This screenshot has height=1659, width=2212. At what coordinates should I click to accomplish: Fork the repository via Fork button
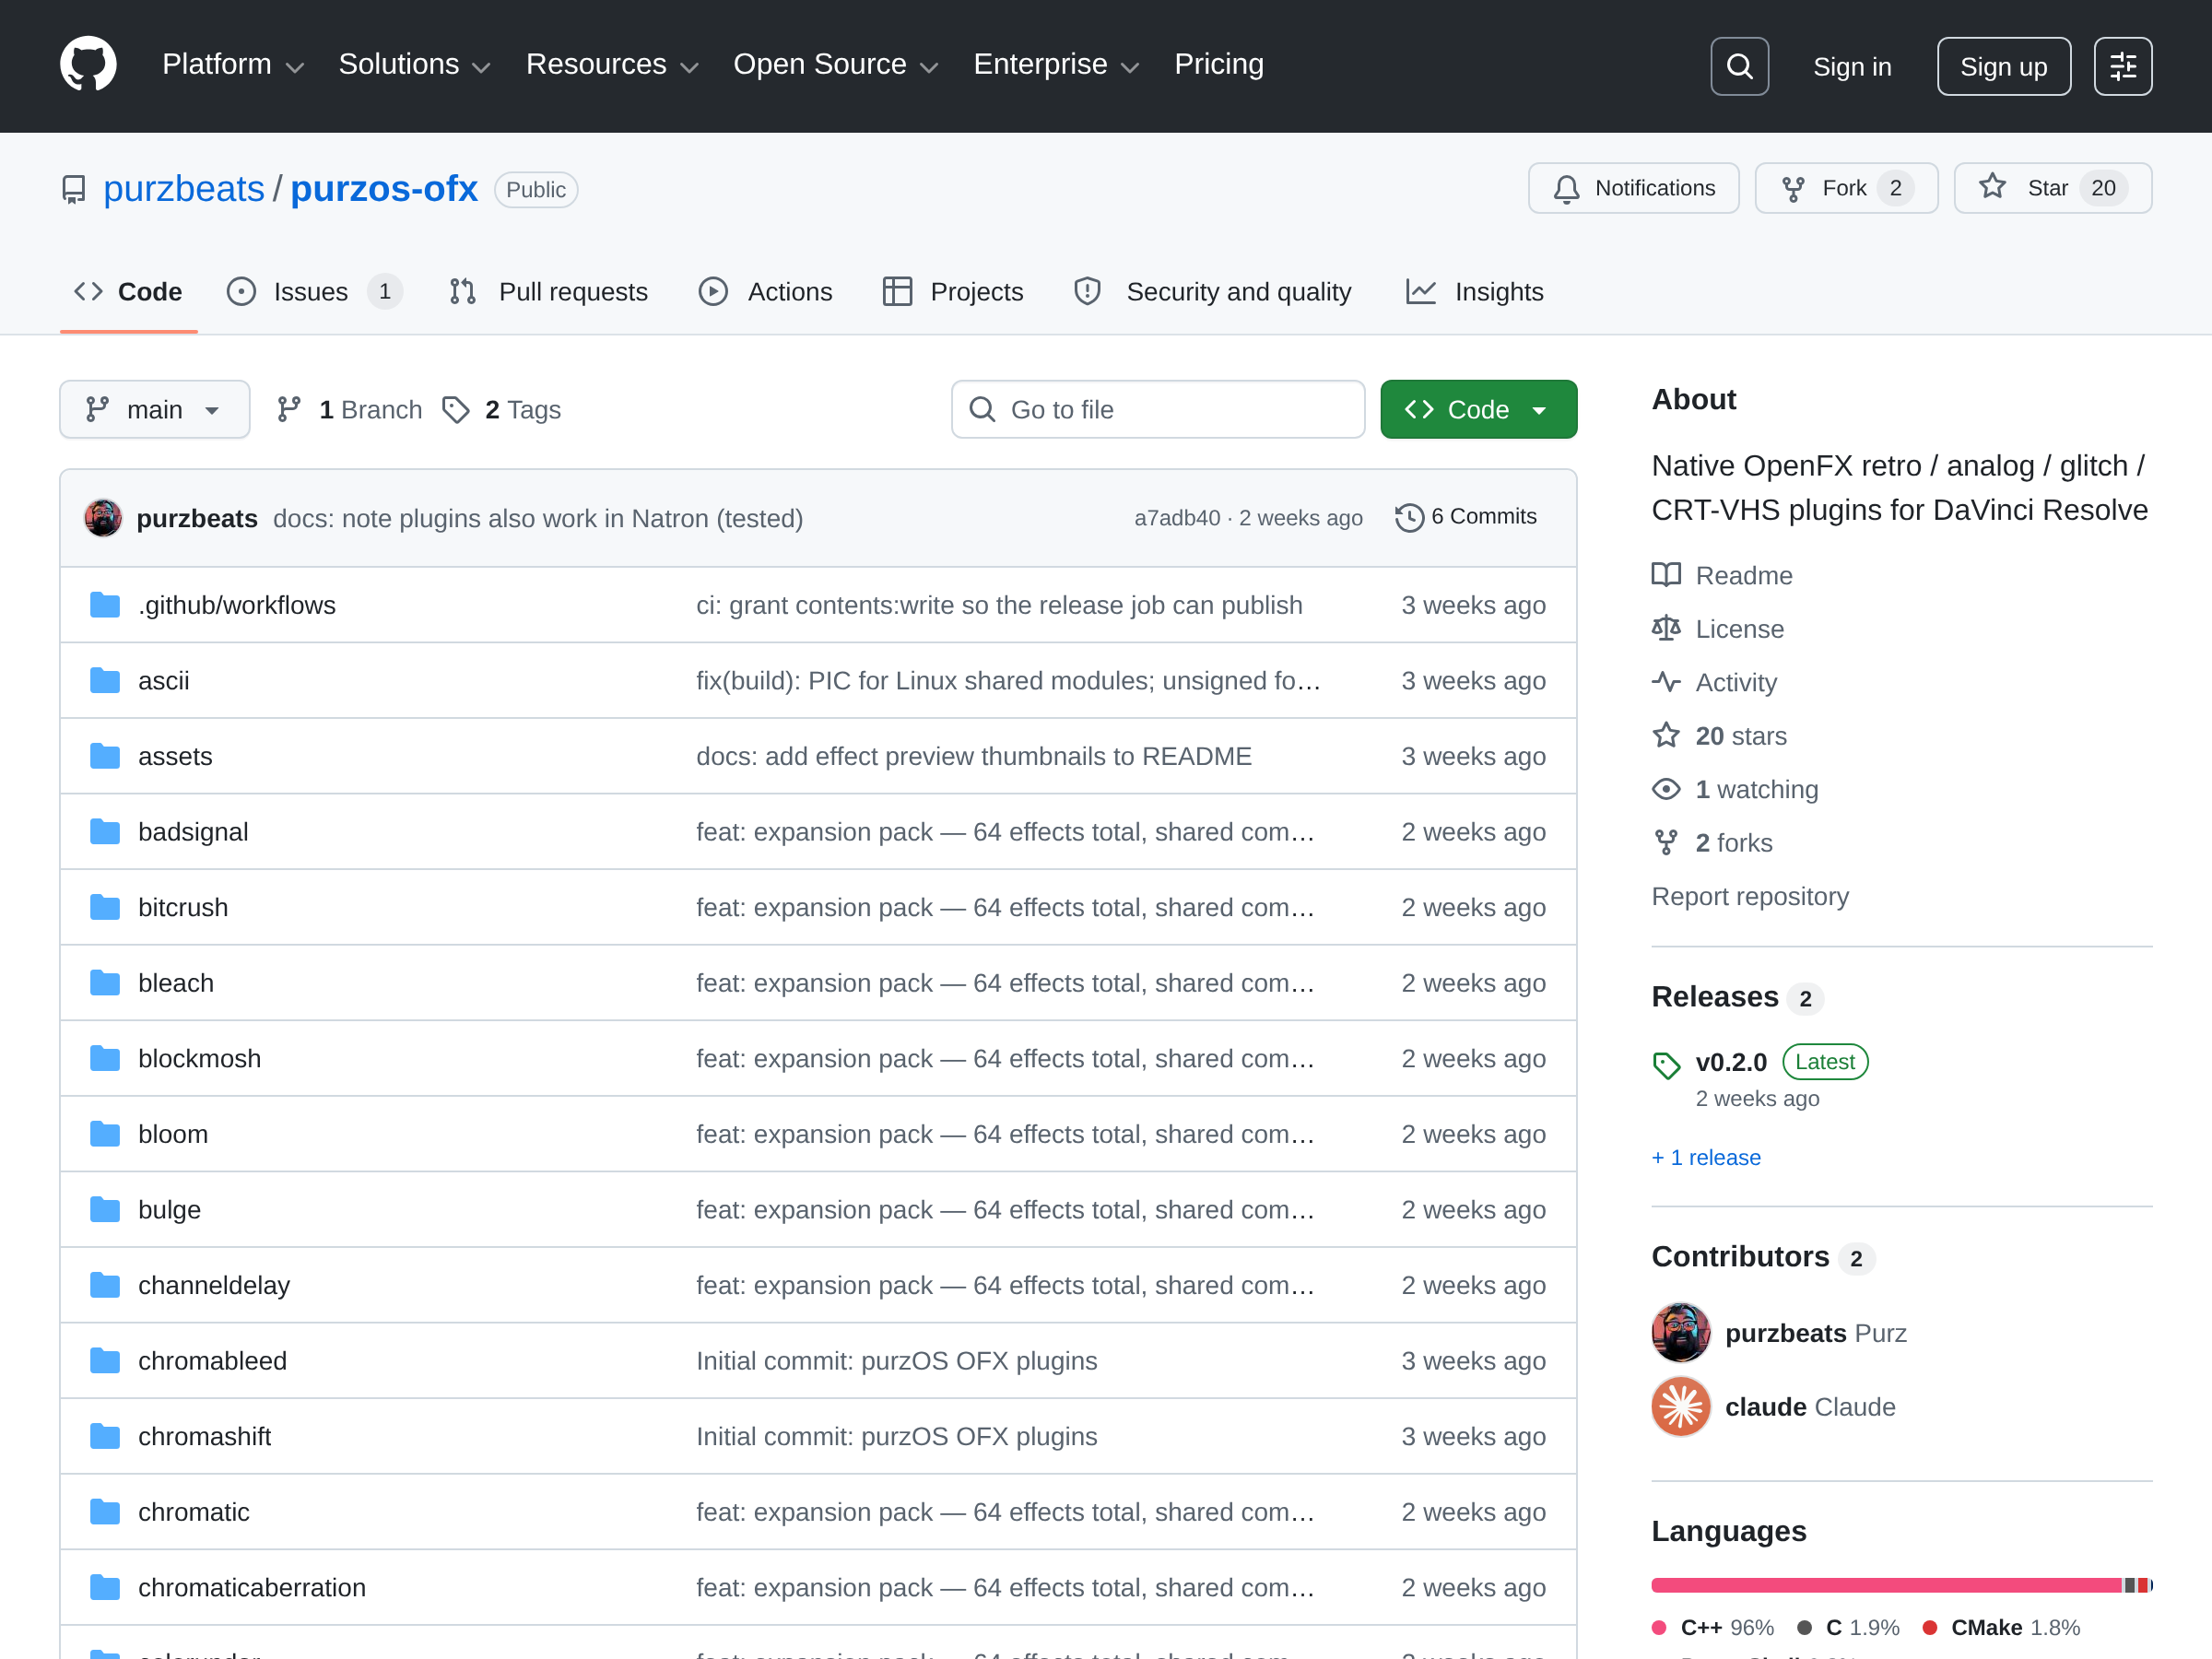(x=1845, y=188)
